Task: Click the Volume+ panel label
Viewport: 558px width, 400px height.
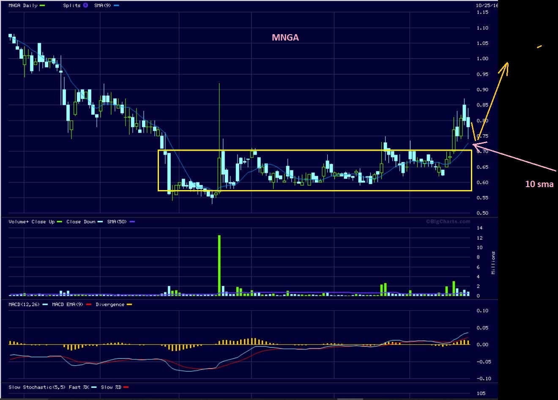Action: (x=18, y=222)
